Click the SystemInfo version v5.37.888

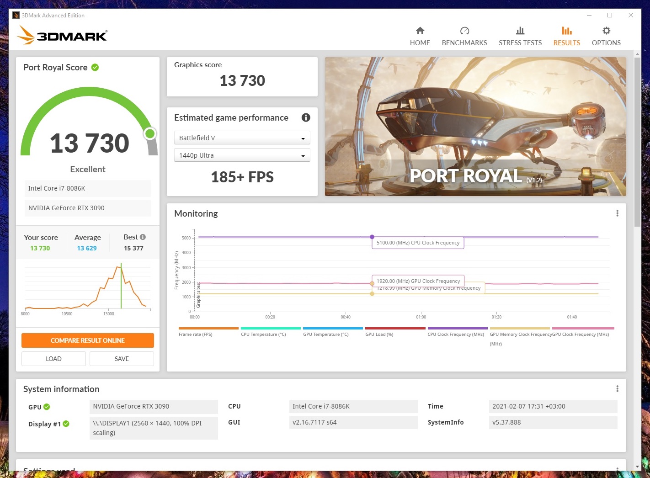coord(553,422)
